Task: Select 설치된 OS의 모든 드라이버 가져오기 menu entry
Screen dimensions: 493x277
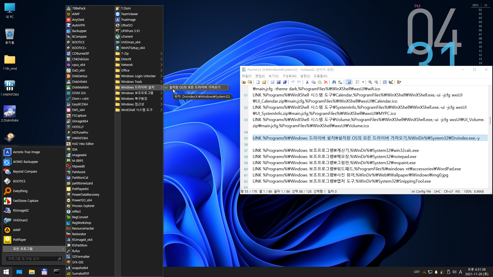Action: point(196,87)
